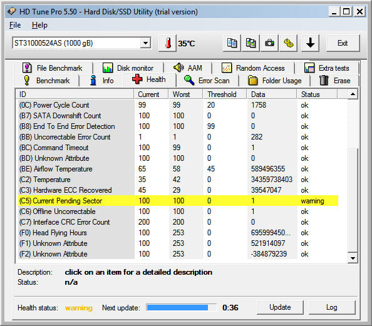Select the (B8) End To End Error Detection row
Image resolution: width=372 pixels, height=326 pixels.
(178, 126)
